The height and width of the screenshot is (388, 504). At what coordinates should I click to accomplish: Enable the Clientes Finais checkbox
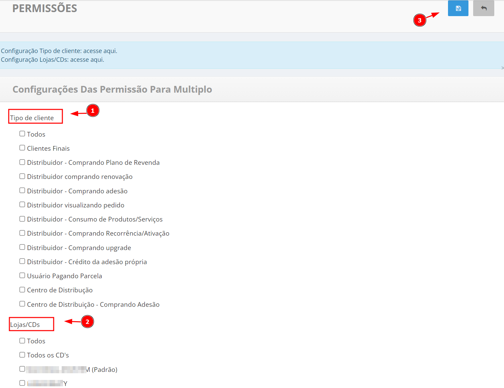[22, 148]
